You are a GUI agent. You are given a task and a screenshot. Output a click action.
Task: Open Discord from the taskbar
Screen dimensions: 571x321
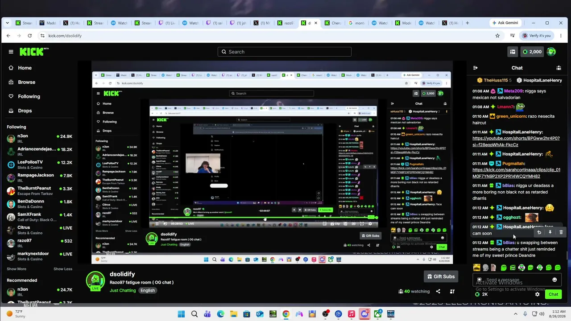pyautogui.click(x=365, y=314)
